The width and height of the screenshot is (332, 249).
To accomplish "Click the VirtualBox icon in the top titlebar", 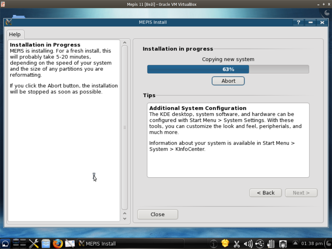I will click(3, 4).
